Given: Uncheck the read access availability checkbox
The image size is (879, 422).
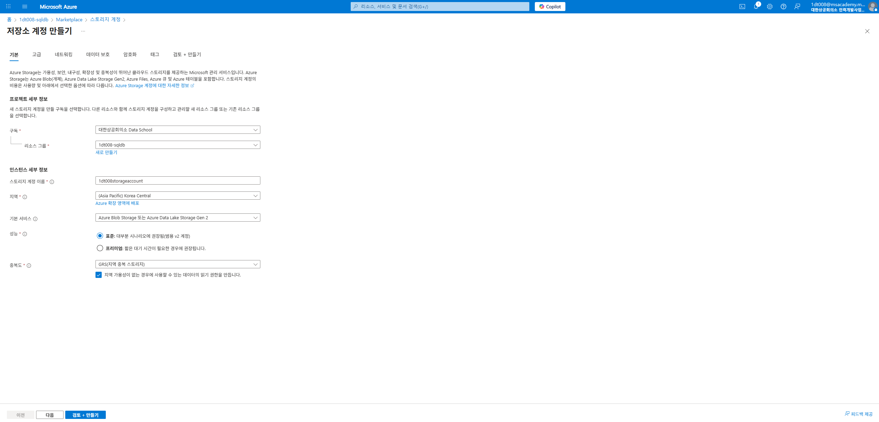Looking at the screenshot, I should [99, 275].
